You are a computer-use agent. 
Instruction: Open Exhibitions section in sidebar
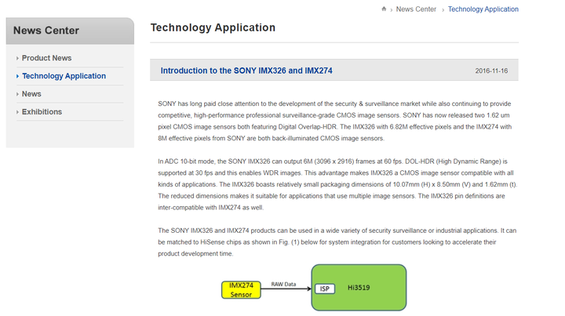[42, 112]
